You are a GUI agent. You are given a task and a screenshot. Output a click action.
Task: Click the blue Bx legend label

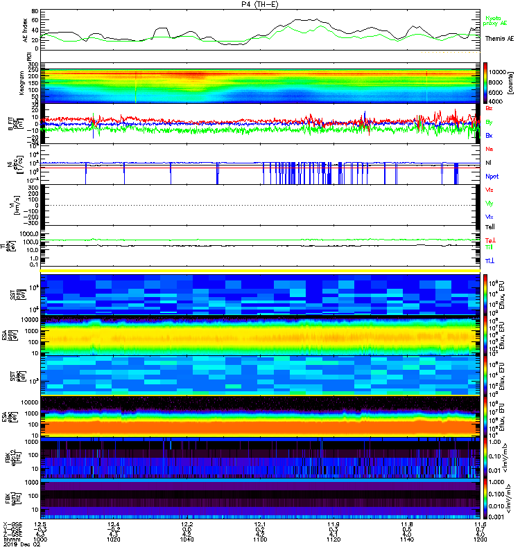(489, 136)
